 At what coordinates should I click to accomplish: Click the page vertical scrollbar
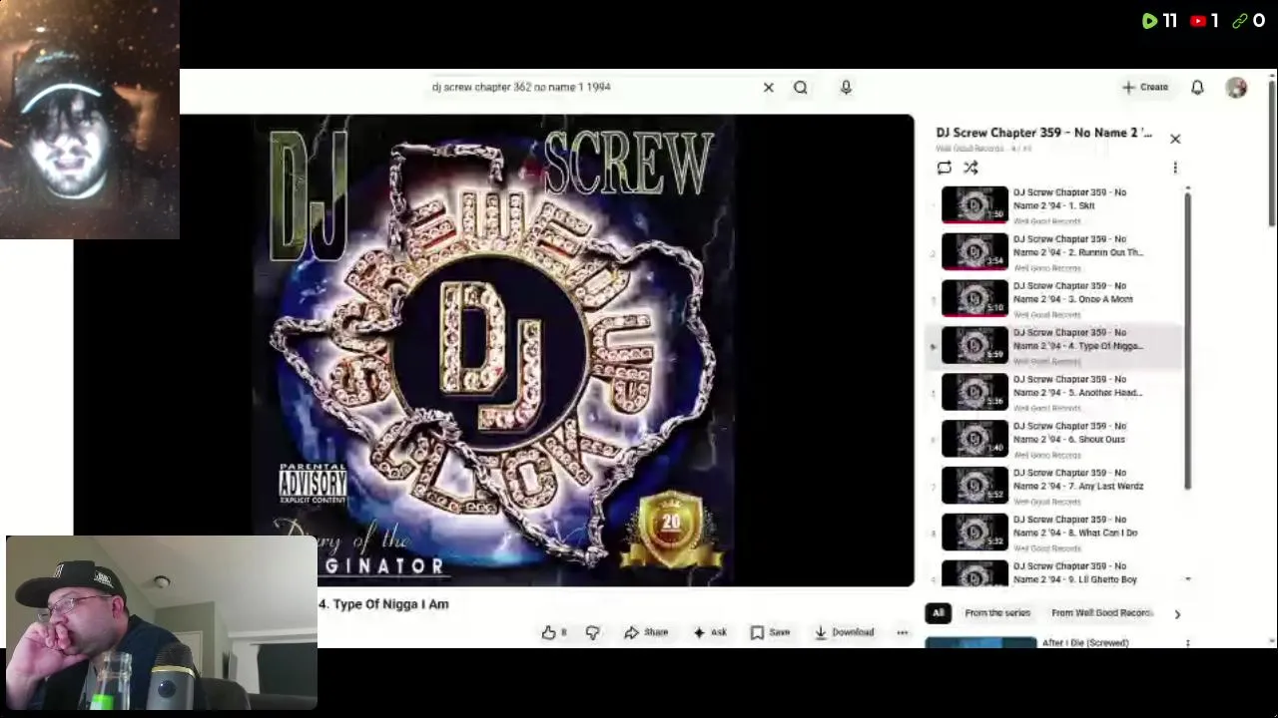(1272, 155)
